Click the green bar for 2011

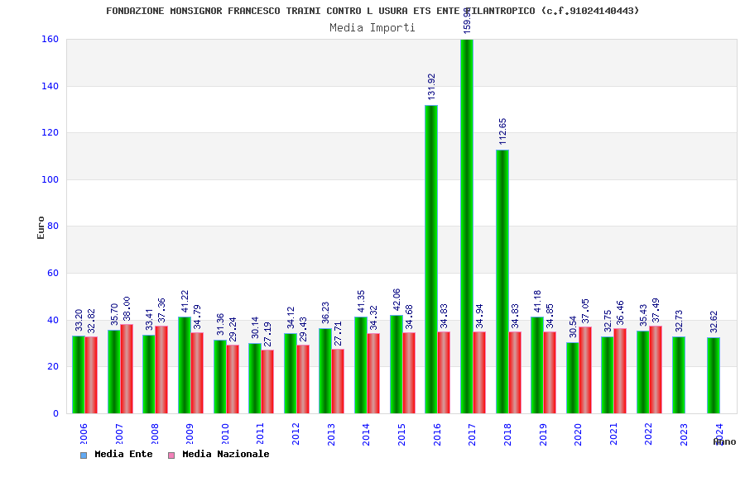tap(255, 379)
